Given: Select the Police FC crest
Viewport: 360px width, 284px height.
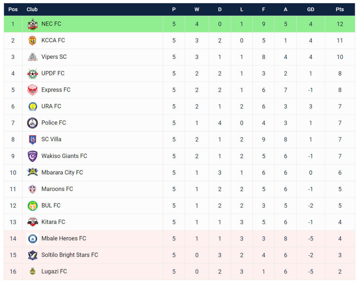Looking at the screenshot, I should coord(33,123).
